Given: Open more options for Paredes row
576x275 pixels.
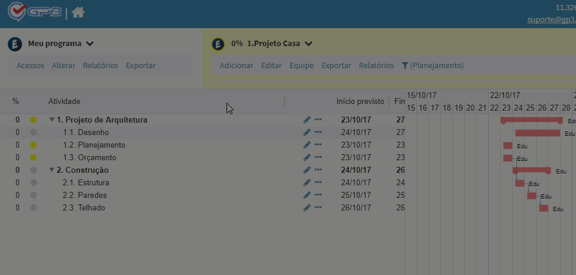Looking at the screenshot, I should [318, 194].
